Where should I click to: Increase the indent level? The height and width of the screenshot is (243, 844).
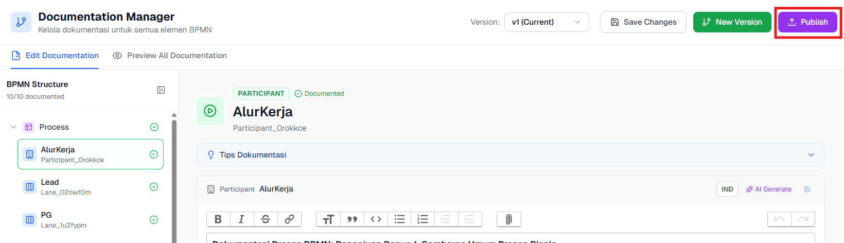pos(469,219)
